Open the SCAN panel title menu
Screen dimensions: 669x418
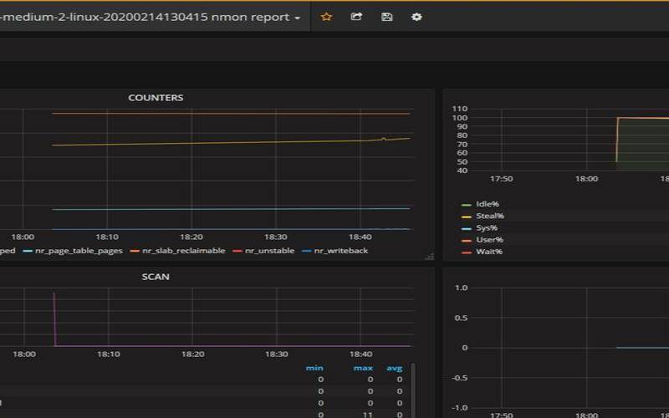point(156,277)
